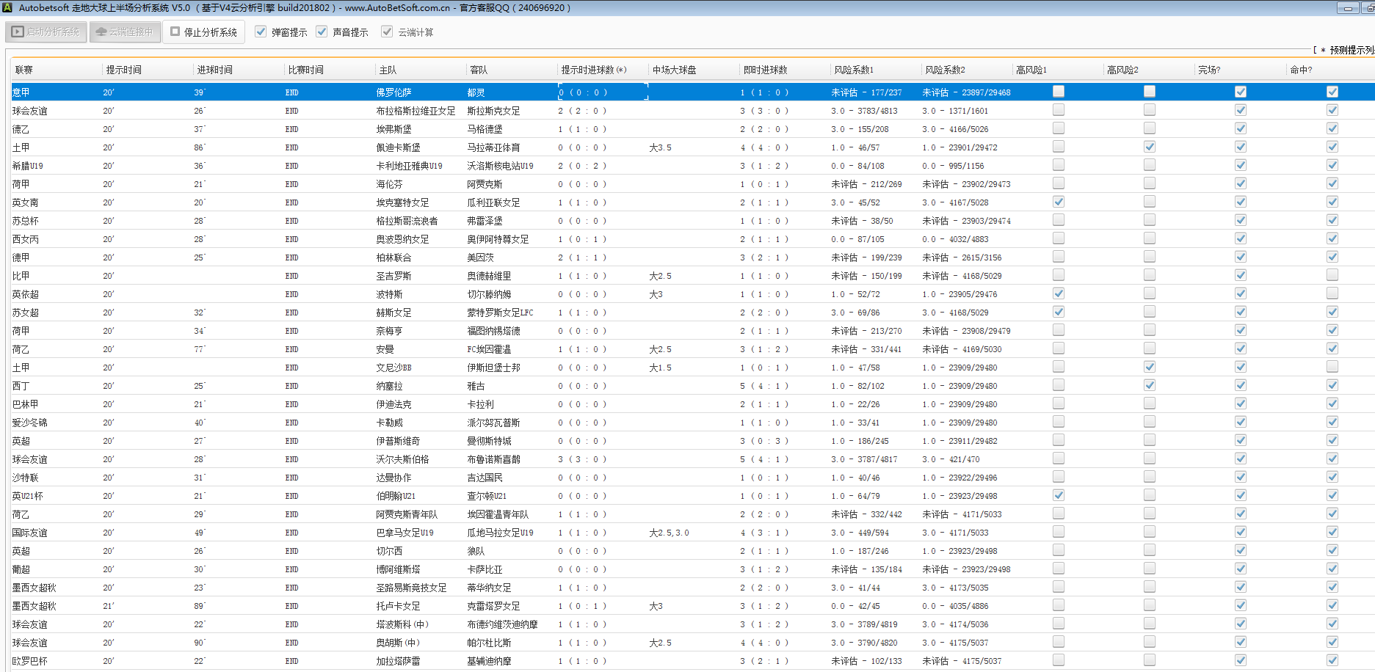Click the Autobetsoft app icon in title bar
Image resolution: width=1375 pixels, height=672 pixels.
tap(7, 8)
